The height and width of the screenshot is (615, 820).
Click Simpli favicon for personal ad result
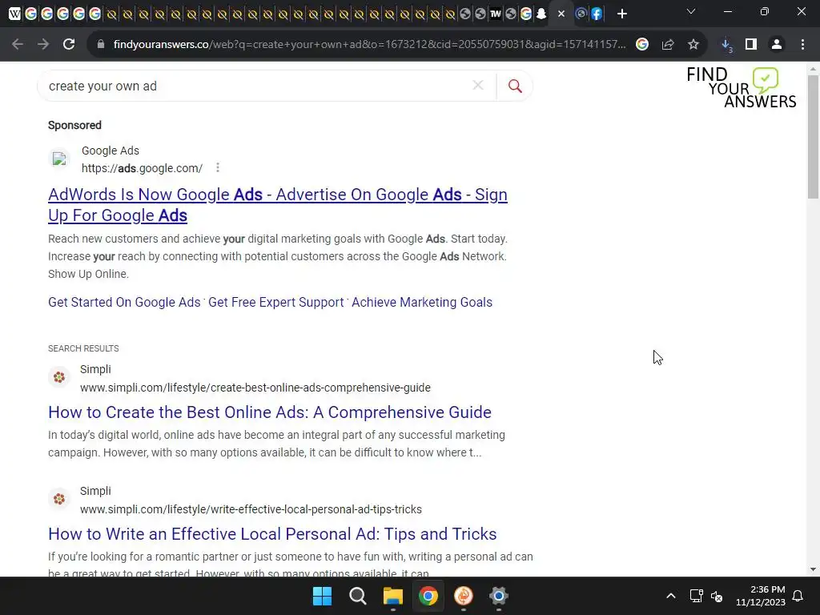coord(59,499)
